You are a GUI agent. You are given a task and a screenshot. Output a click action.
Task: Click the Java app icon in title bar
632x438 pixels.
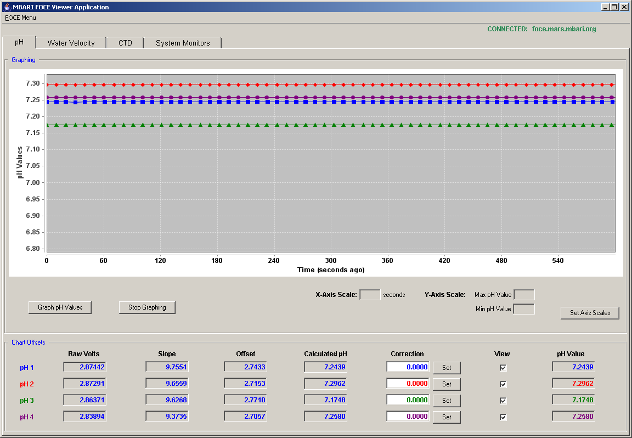click(x=7, y=7)
